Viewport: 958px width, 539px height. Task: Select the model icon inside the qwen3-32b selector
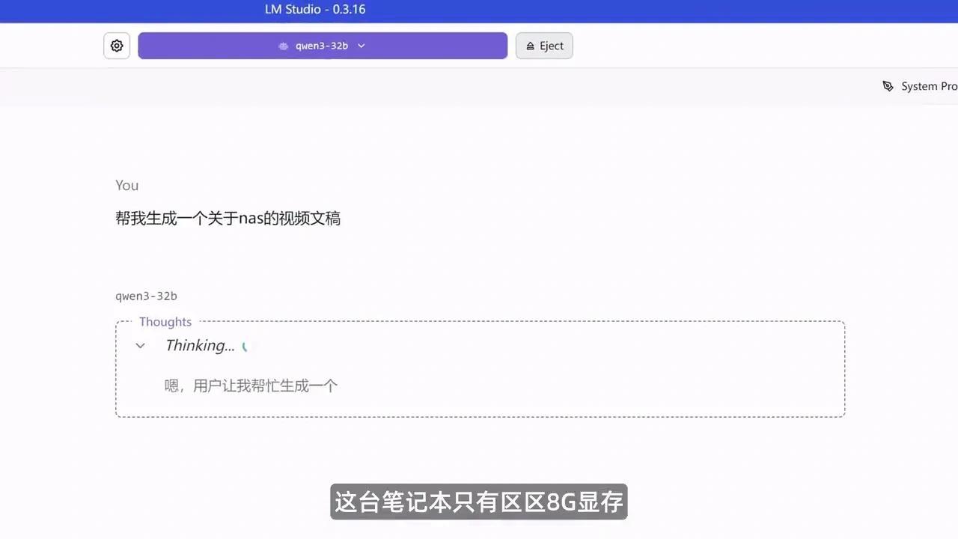[x=283, y=46]
